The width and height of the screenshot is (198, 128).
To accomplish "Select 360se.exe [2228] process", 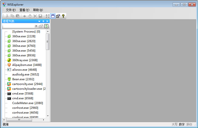I will coord(24,36).
